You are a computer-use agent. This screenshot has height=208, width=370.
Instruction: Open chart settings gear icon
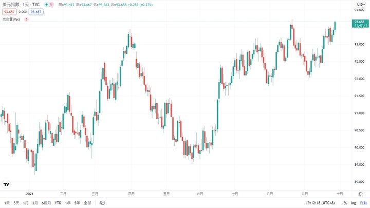(361, 194)
